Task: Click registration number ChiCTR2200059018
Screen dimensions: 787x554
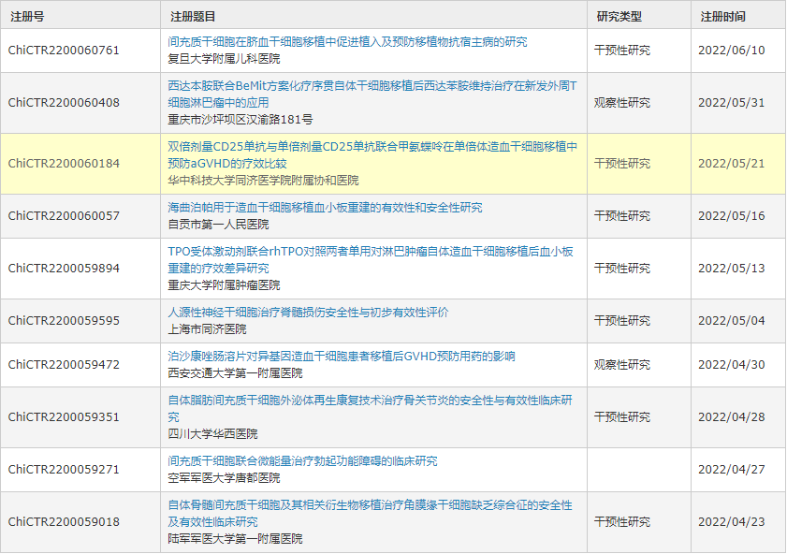Action: click(64, 522)
